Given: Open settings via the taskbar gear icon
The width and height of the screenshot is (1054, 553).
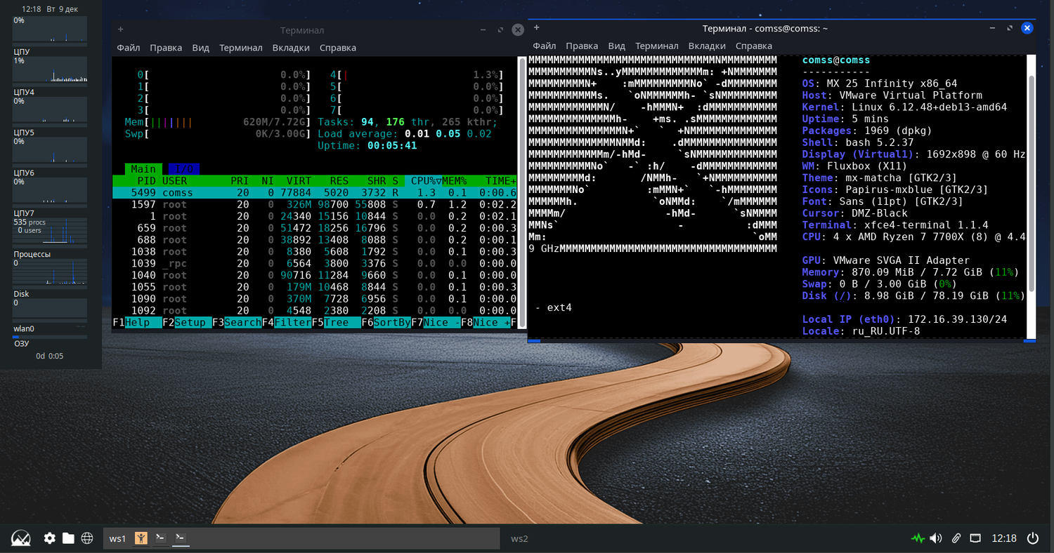Looking at the screenshot, I should pos(49,538).
